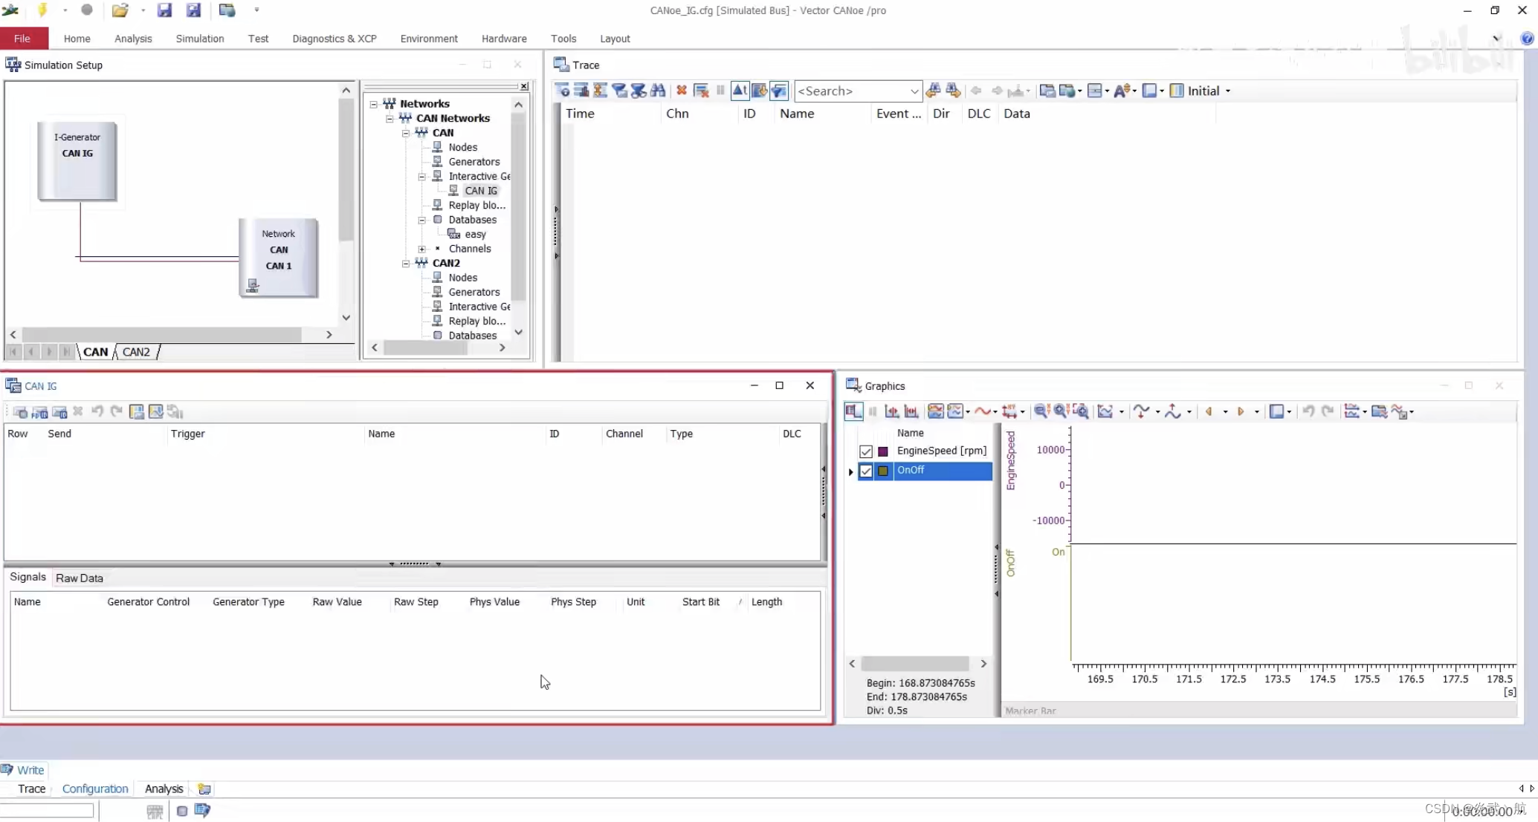Click the save configuration icon in title bar
The width and height of the screenshot is (1538, 822).
click(x=164, y=10)
